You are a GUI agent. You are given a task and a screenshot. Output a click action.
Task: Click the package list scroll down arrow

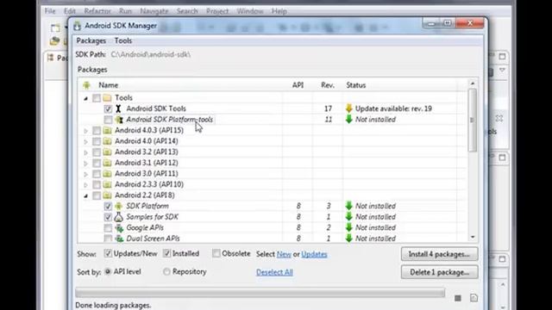(473, 238)
